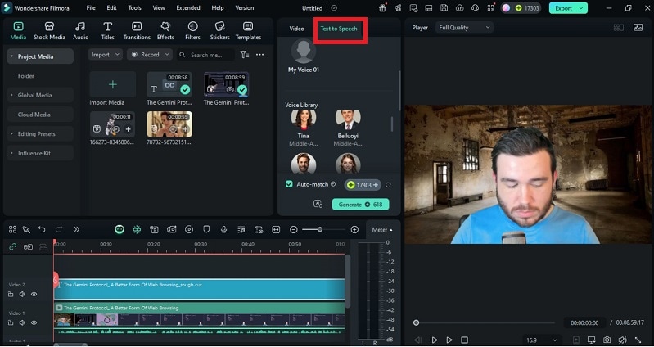This screenshot has height=347, width=654.
Task: Lock the Video 2 track folder icon
Action: coord(11,295)
